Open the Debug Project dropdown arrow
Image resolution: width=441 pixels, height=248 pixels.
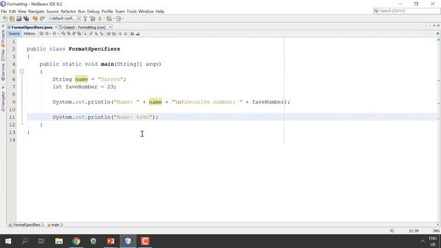(x=114, y=19)
